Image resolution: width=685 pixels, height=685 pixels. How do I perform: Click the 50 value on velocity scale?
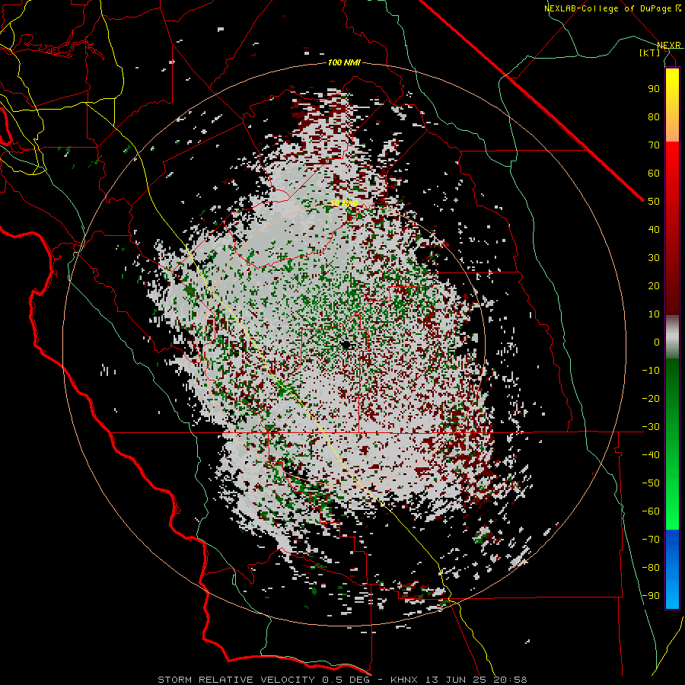click(x=654, y=202)
